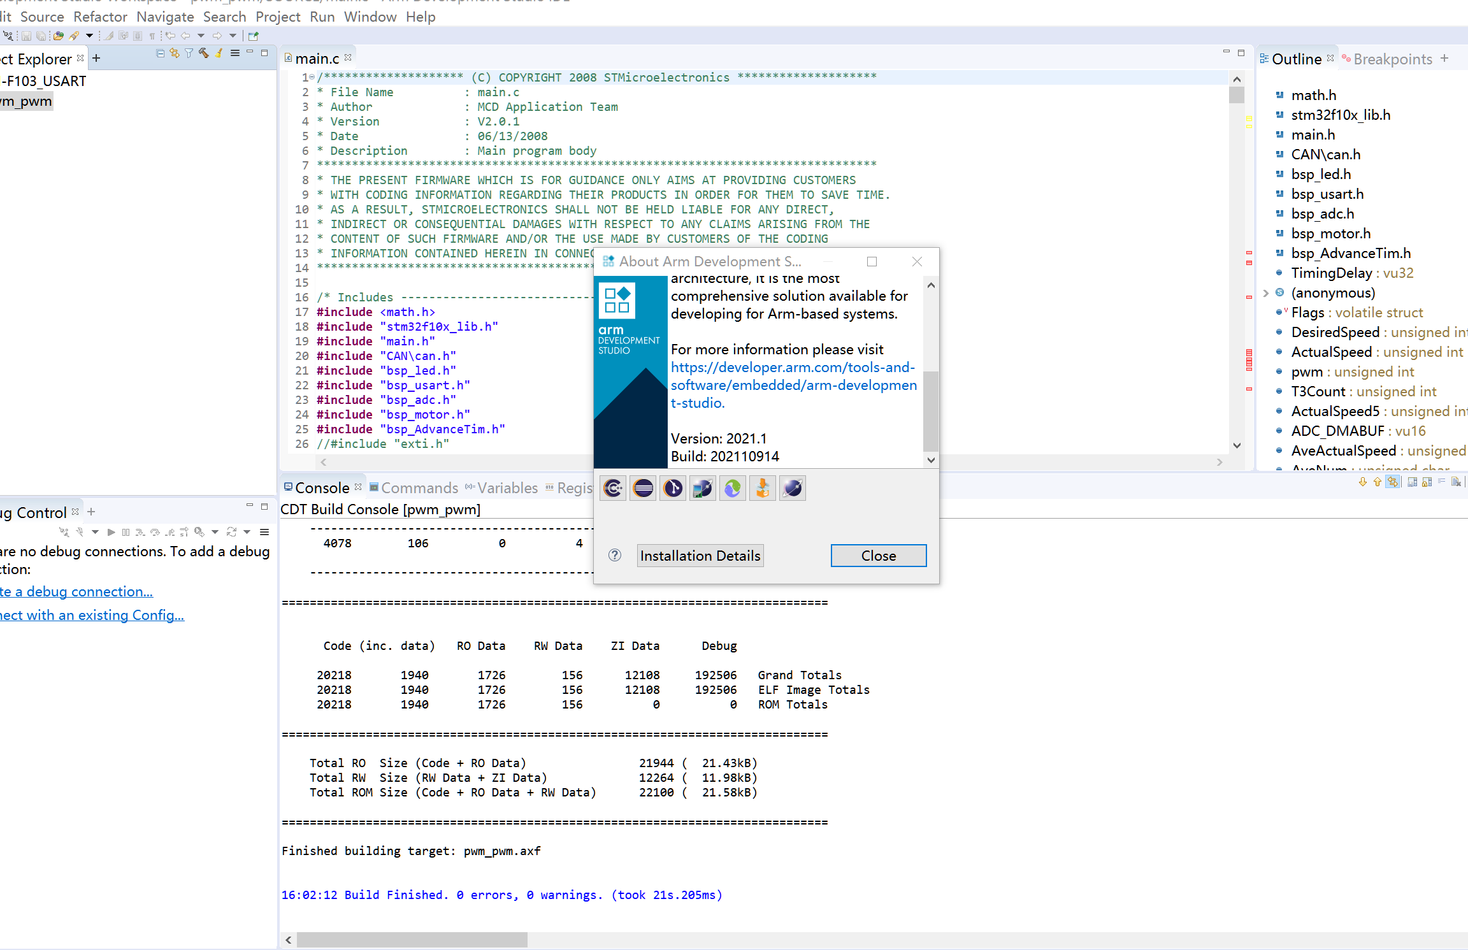
Task: Switch to the main.c editor tab
Action: (x=317, y=59)
